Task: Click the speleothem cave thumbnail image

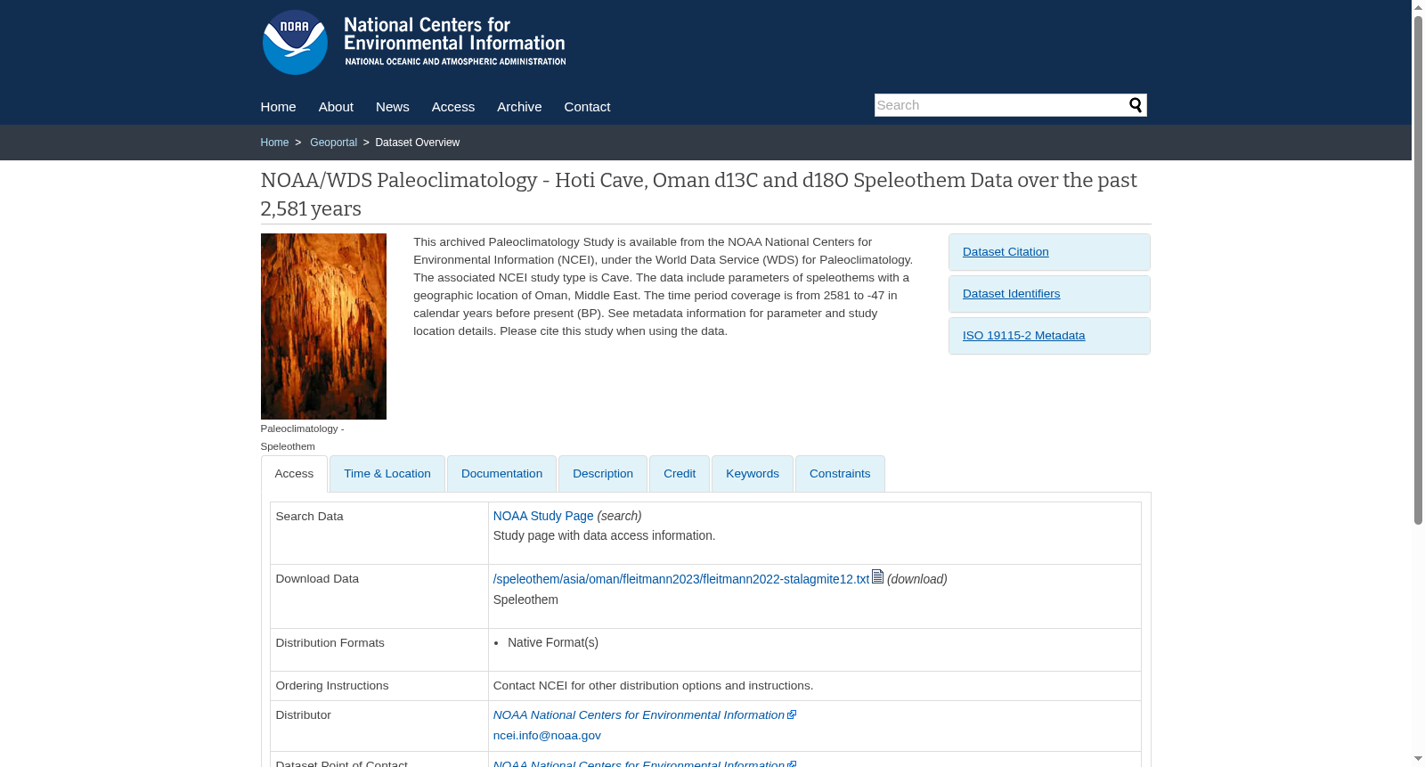Action: [x=323, y=326]
